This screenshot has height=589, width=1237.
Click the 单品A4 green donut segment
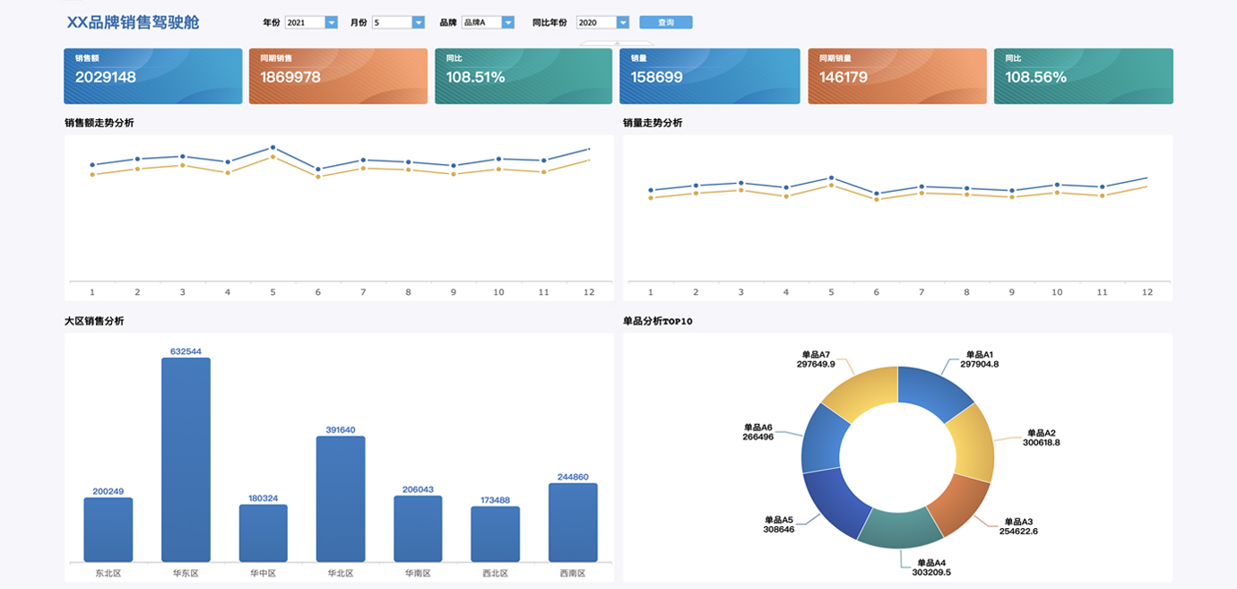[898, 527]
